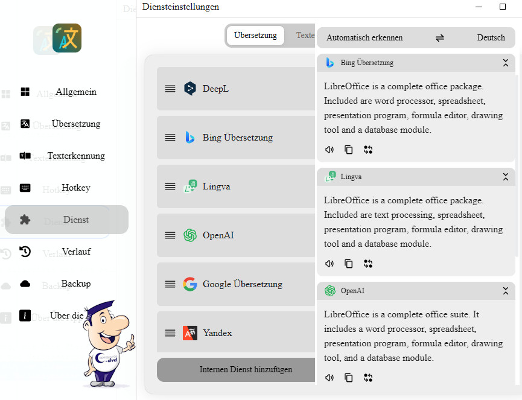Click back-translate icon in OpenAI result
Image resolution: width=522 pixels, height=400 pixels.
click(368, 378)
